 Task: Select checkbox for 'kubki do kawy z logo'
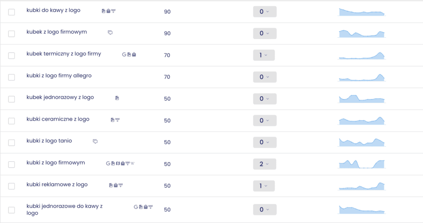[12, 12]
